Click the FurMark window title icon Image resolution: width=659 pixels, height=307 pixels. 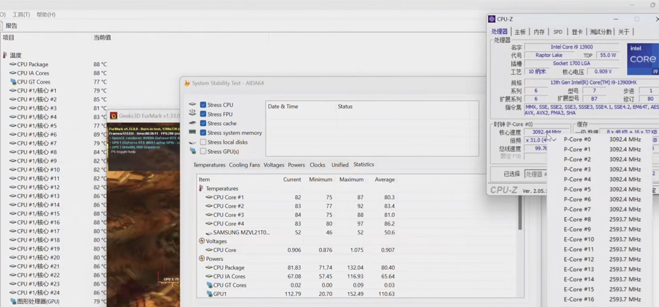tap(114, 116)
